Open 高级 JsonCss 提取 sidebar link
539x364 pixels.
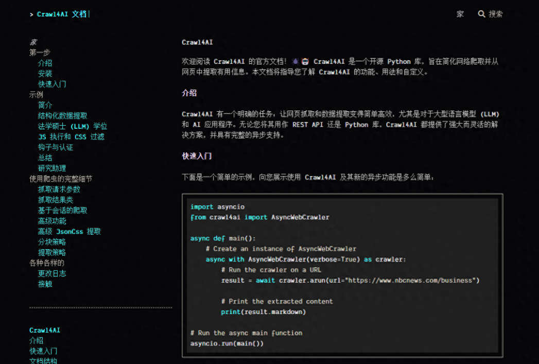(69, 231)
